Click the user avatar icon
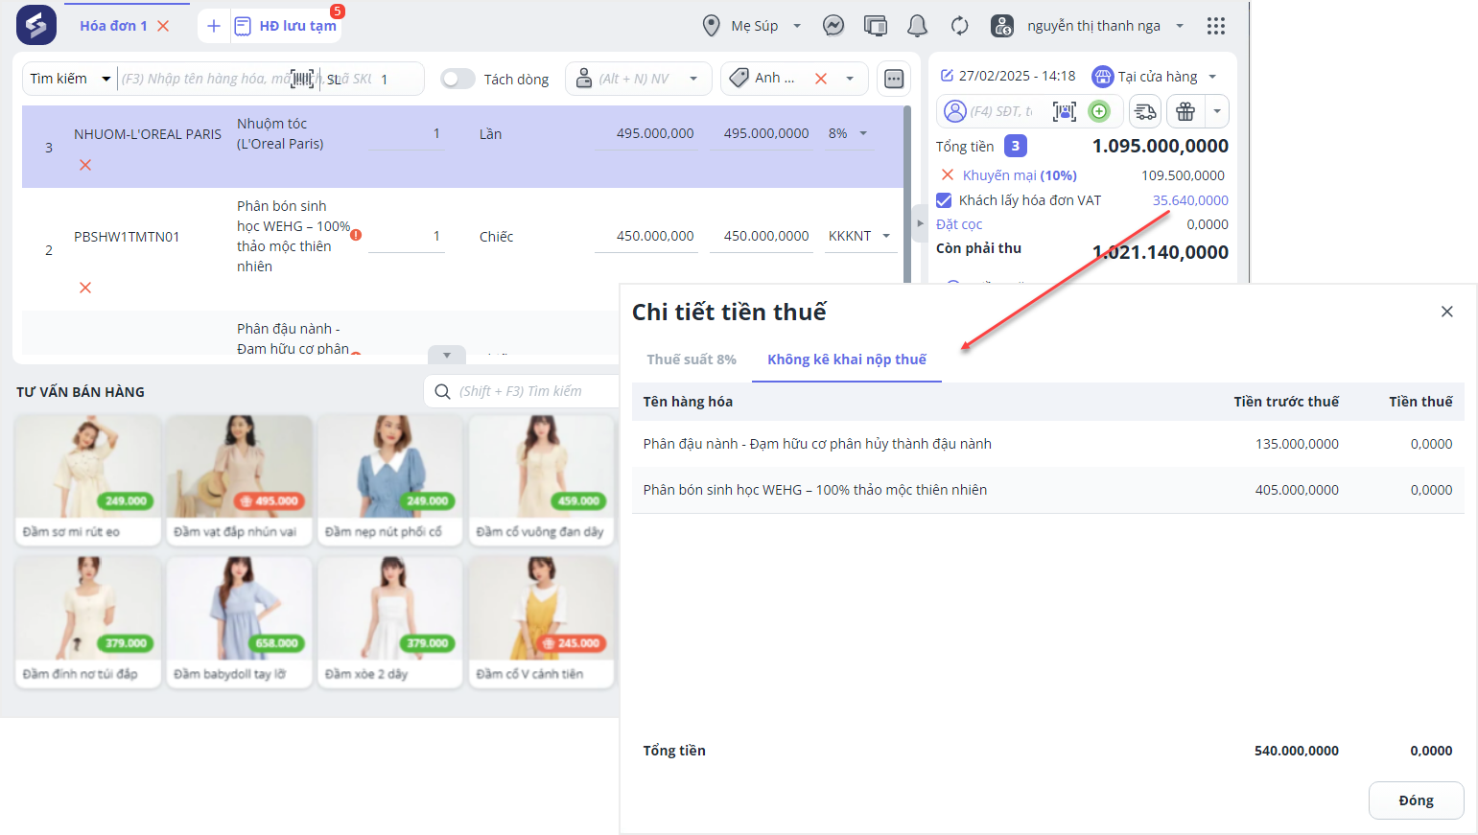 [x=1002, y=26]
